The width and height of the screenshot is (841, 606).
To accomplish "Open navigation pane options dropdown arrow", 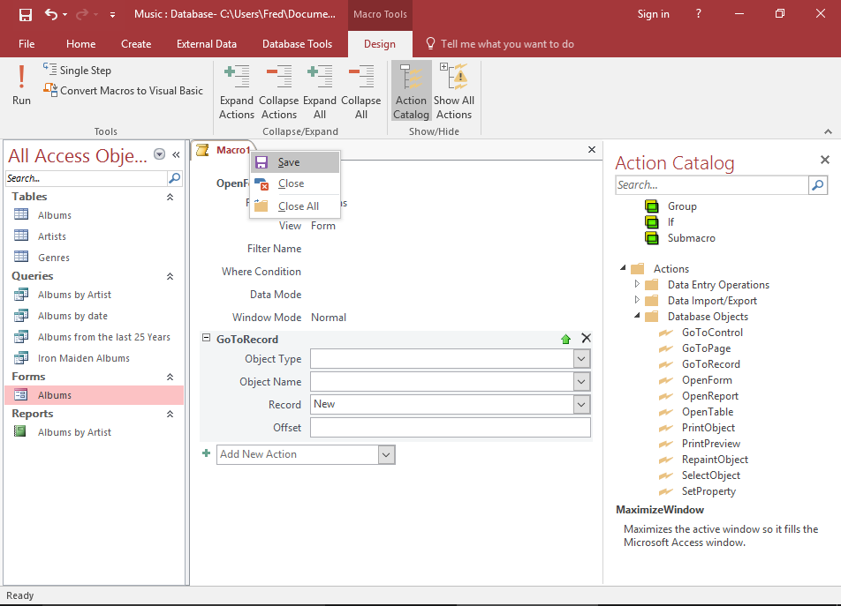I will (x=159, y=154).
